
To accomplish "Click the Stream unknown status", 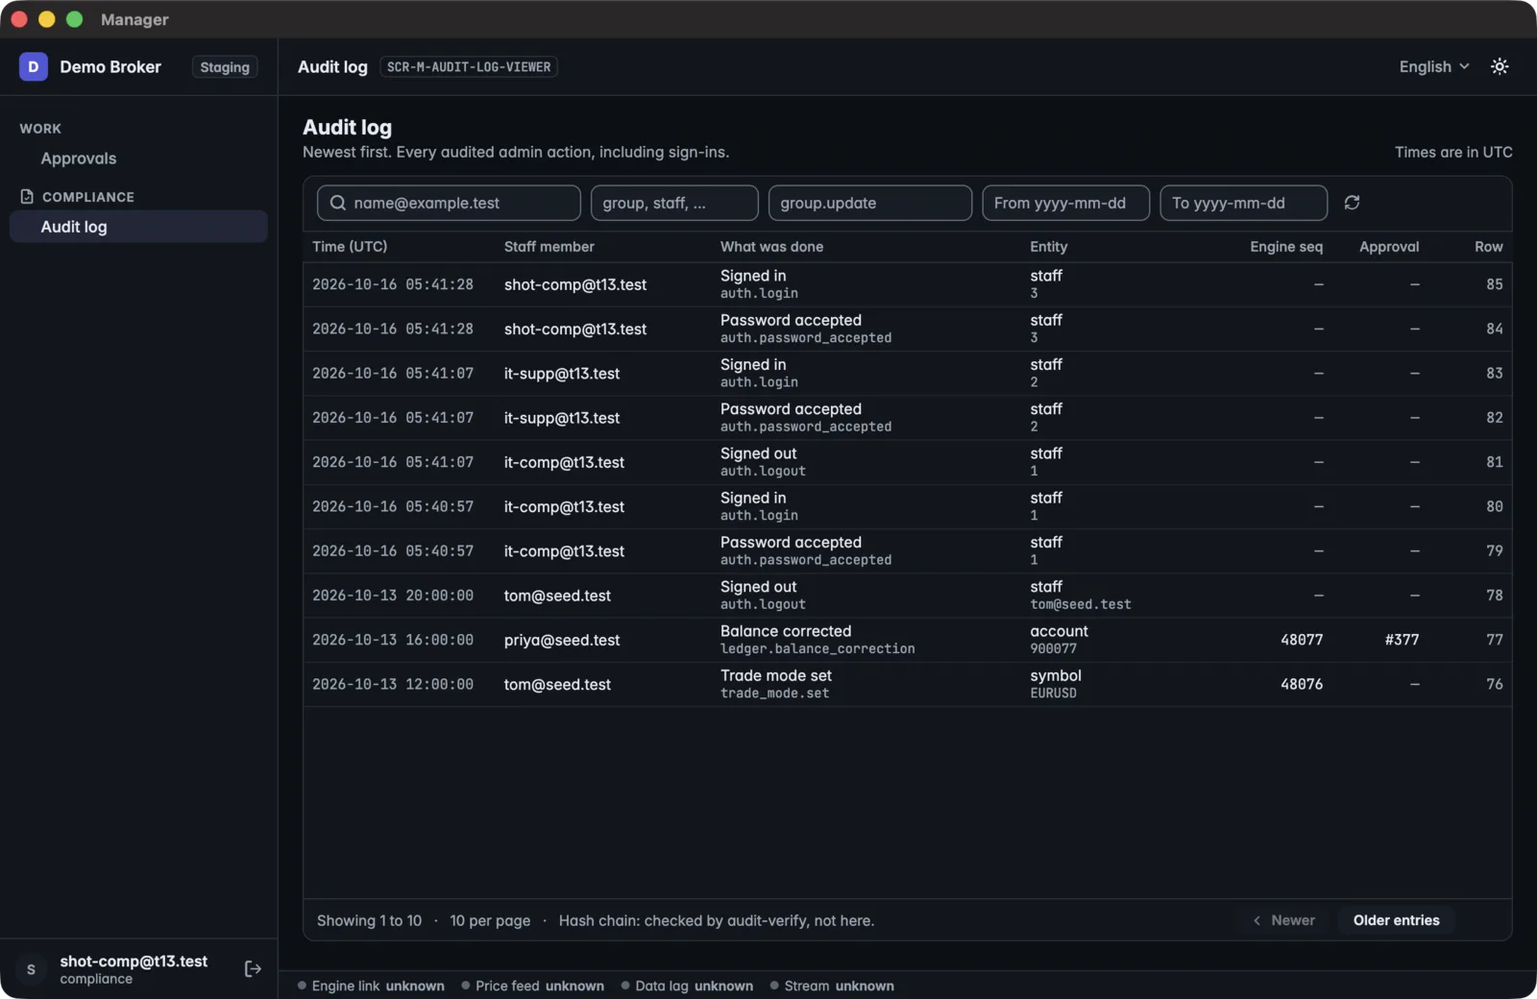I will (832, 986).
